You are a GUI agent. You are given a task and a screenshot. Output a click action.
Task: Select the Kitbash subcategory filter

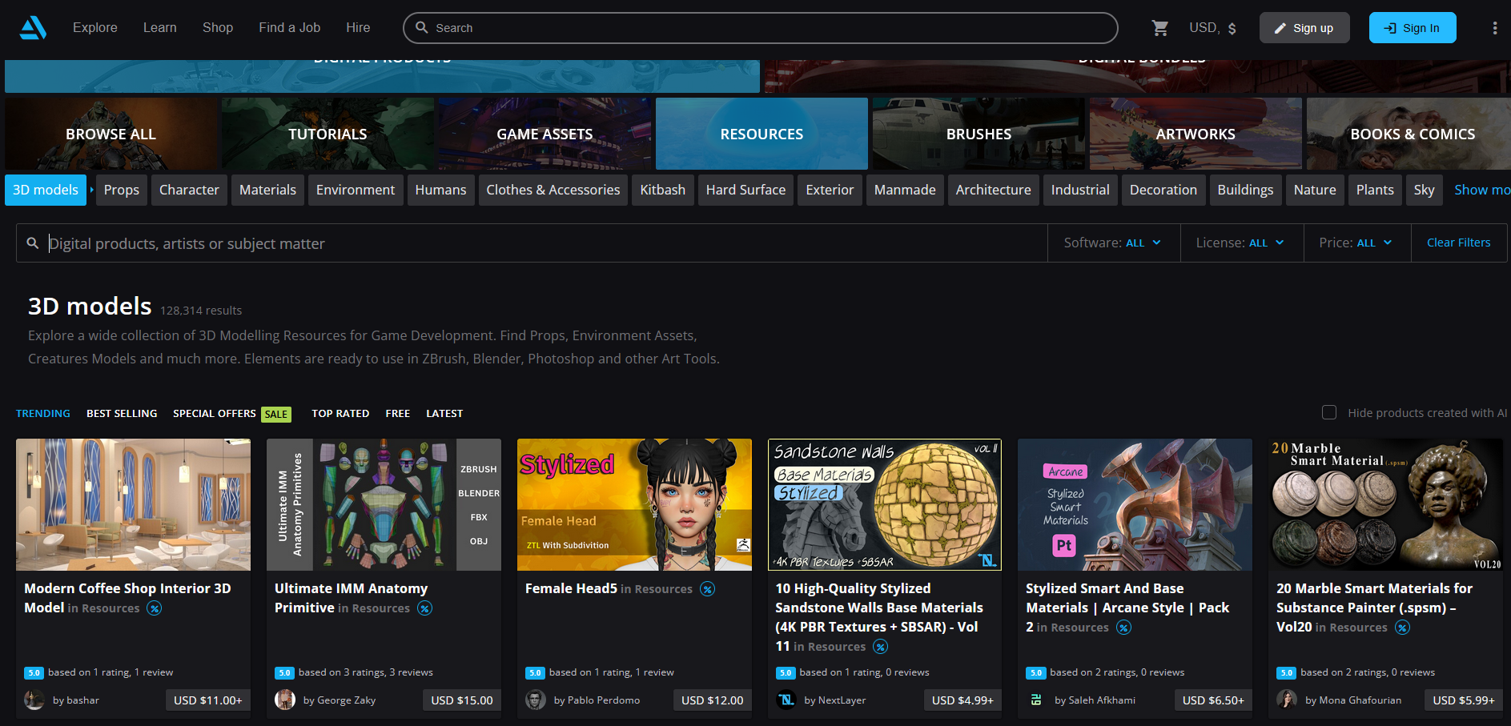coord(662,191)
